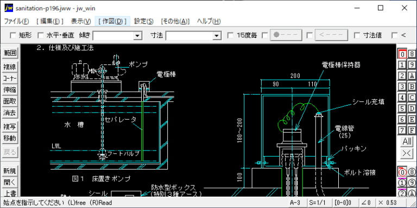The width and height of the screenshot is (417, 208).
Task: Select circled layer group 0
Action: click(402, 172)
